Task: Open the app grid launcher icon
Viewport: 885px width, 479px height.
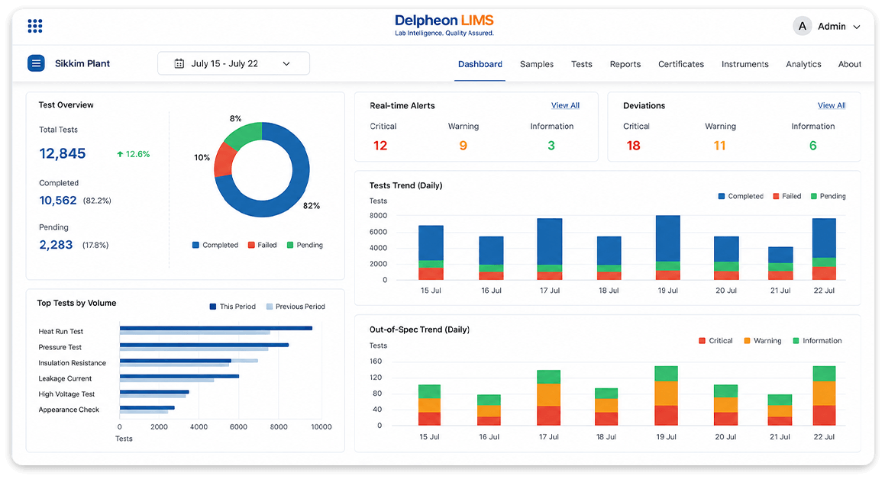Action: tap(35, 26)
